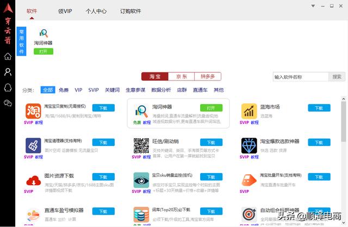Open the home icon in left sidebar

(8, 57)
